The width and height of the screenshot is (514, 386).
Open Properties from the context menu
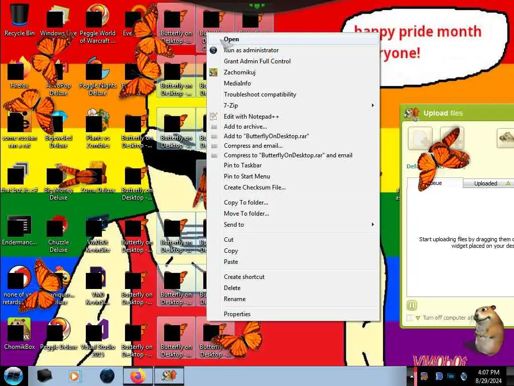(x=293, y=314)
